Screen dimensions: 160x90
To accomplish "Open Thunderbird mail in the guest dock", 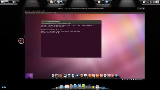I will [77, 75].
